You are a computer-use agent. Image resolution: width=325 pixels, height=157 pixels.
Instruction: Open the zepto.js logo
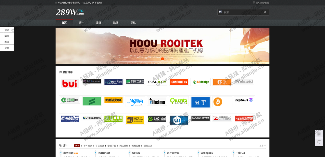click(244, 100)
